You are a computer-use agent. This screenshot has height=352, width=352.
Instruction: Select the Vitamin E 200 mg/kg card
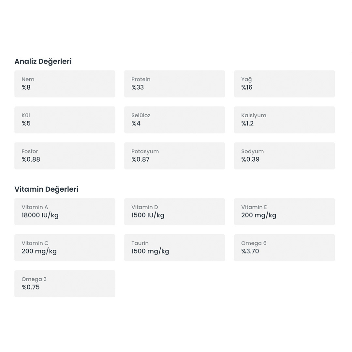click(284, 212)
